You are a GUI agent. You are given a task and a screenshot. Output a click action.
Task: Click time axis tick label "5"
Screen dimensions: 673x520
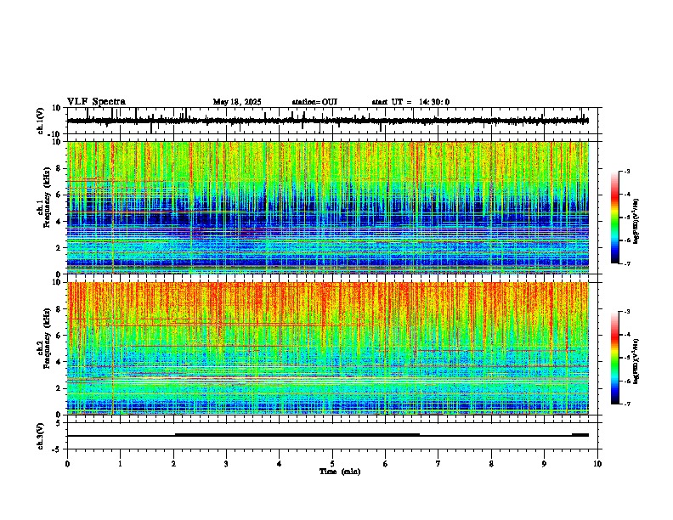tap(332, 464)
